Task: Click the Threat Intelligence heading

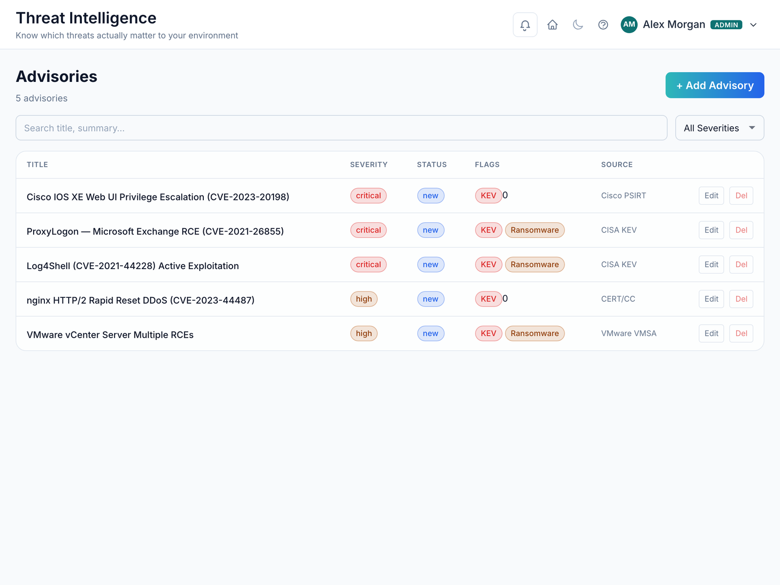Action: tap(86, 18)
